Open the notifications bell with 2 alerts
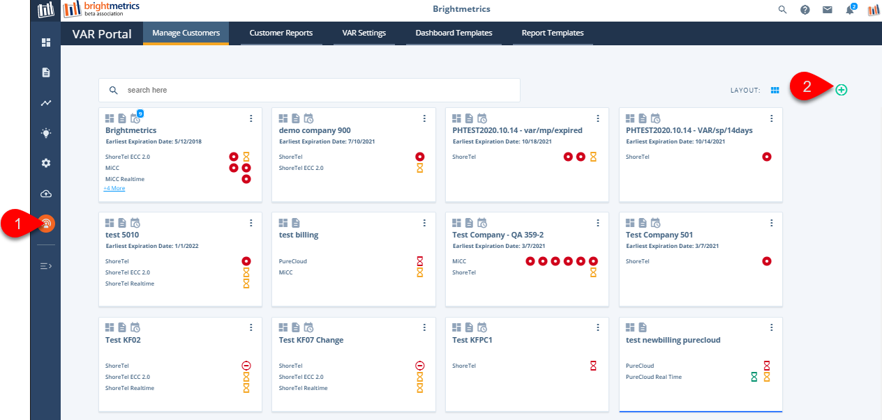The height and width of the screenshot is (420, 882). pyautogui.click(x=850, y=10)
